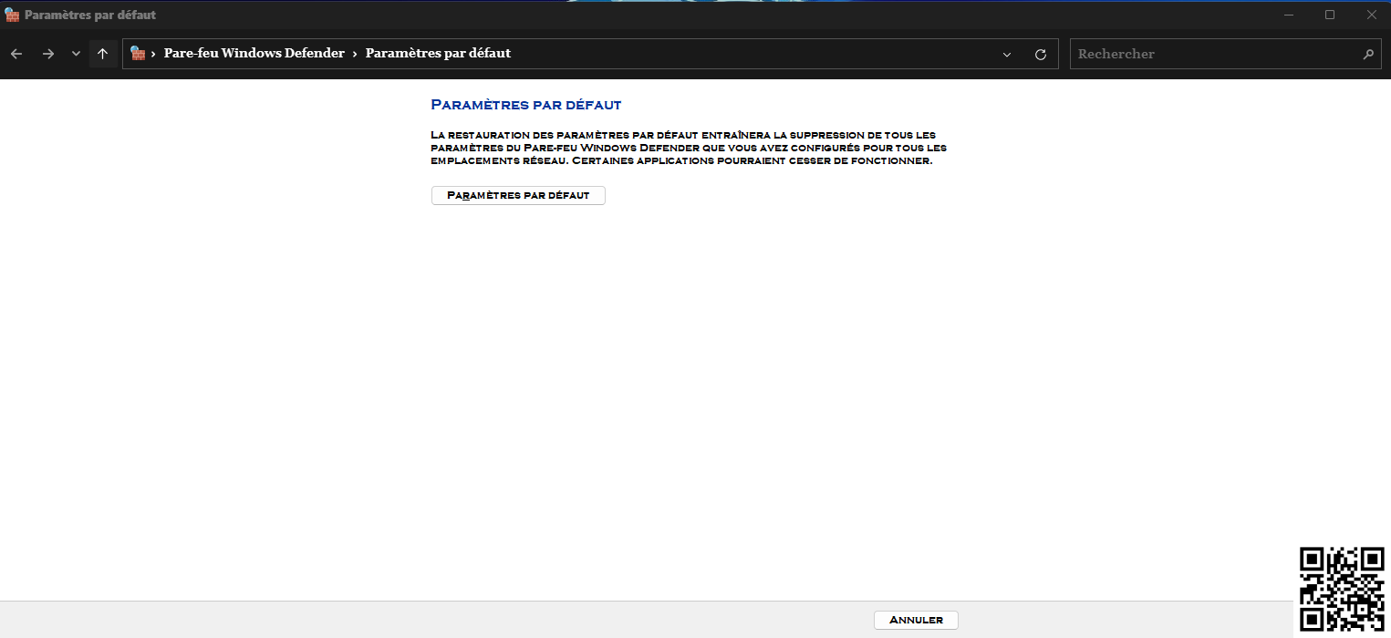Click the firewall icon in address bar
Screen dimensions: 1391x638
(x=138, y=53)
